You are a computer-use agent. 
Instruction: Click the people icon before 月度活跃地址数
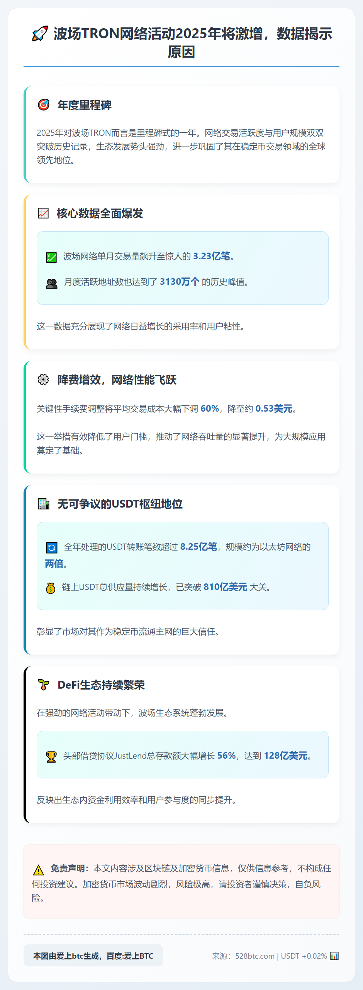52,284
